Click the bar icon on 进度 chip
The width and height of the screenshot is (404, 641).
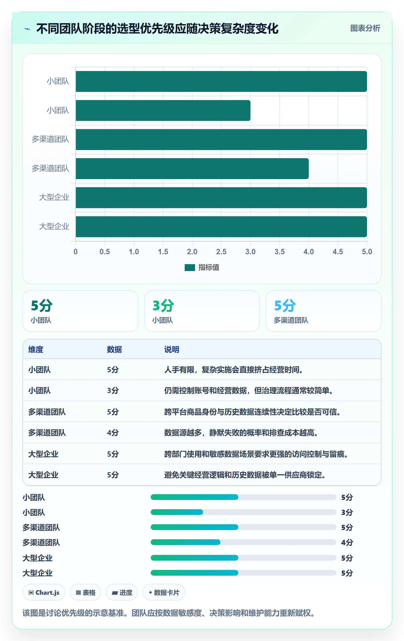(115, 593)
